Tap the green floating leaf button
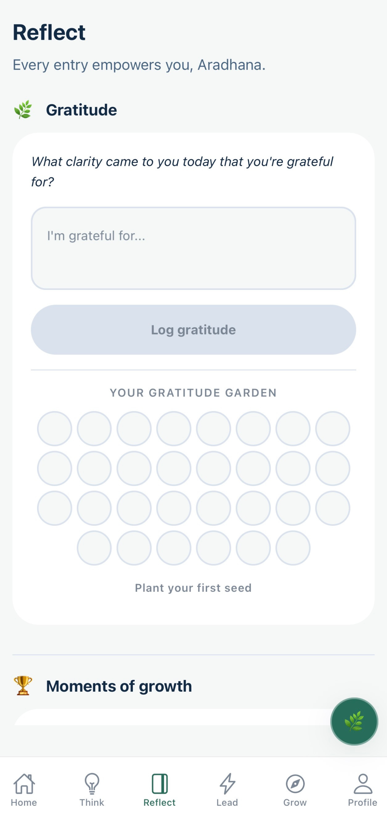The width and height of the screenshot is (387, 838). [x=354, y=721]
